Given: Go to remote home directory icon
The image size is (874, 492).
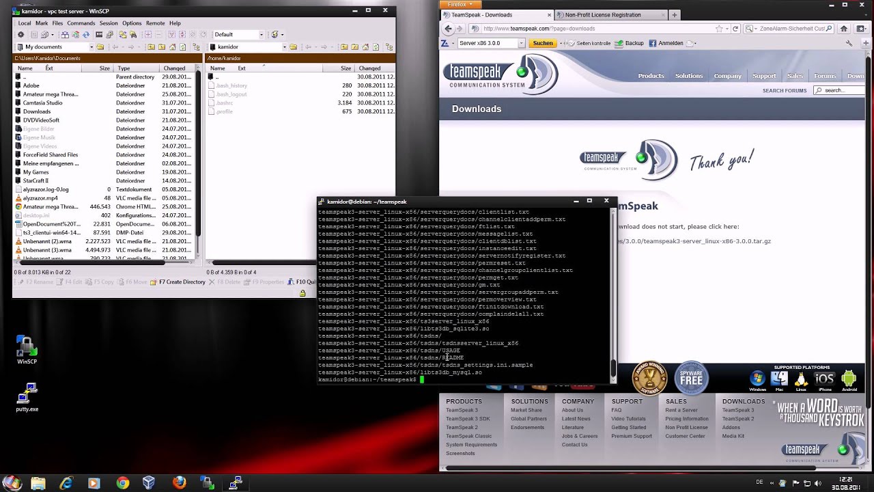Looking at the screenshot, I should point(365,47).
